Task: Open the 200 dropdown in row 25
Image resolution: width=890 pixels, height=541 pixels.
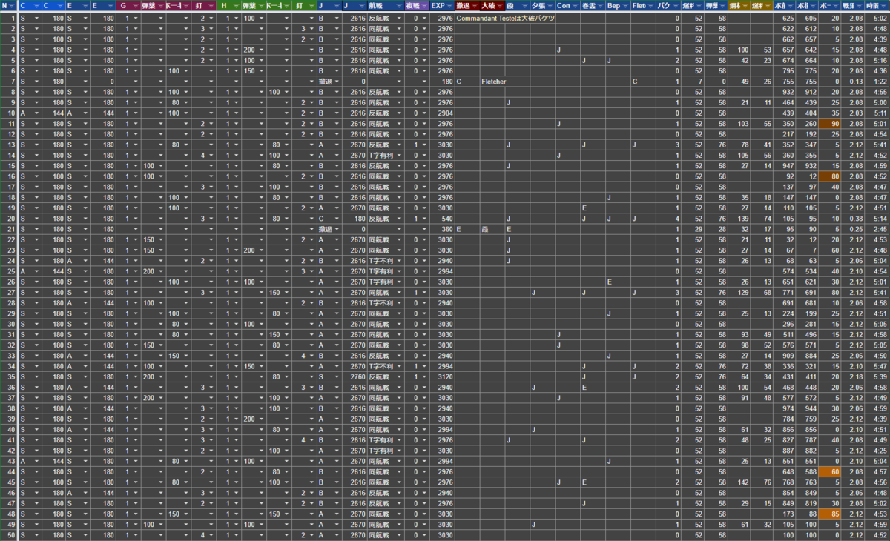Action: pos(159,271)
